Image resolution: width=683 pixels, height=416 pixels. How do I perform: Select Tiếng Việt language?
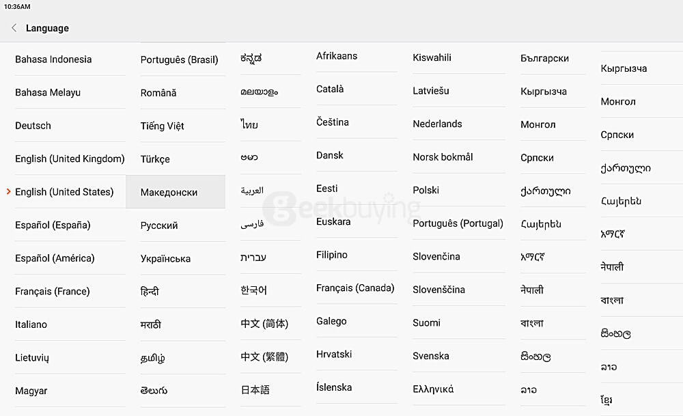[163, 126]
